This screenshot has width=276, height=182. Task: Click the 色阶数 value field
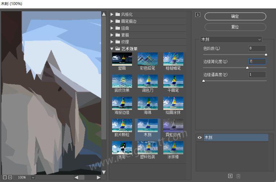tap(257, 48)
